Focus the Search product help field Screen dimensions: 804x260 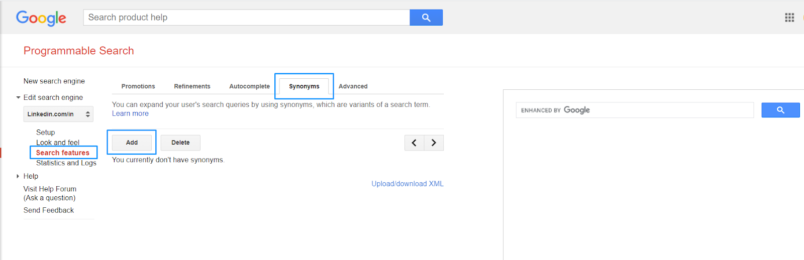[246, 18]
